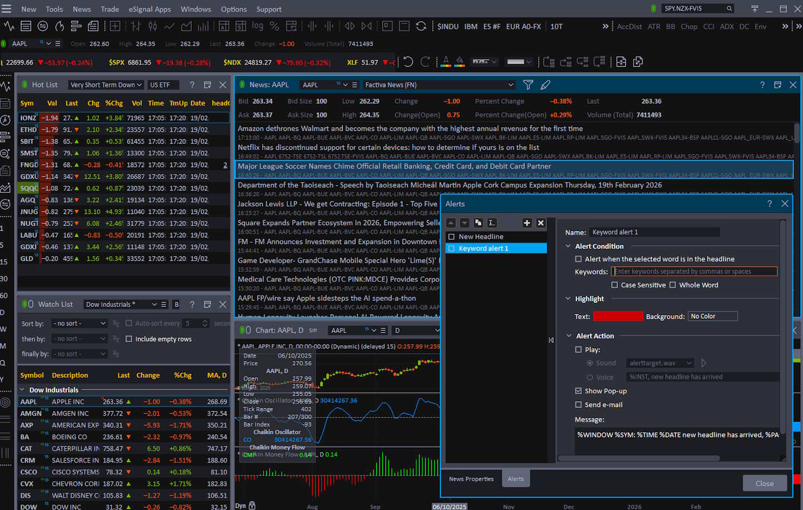
Task: Click the undo icon in drawing toolbar
Action: point(408,62)
